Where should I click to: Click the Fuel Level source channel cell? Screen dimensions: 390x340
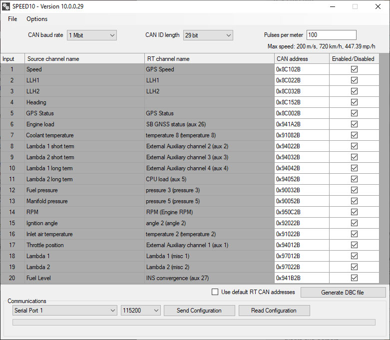pyautogui.click(x=84, y=278)
